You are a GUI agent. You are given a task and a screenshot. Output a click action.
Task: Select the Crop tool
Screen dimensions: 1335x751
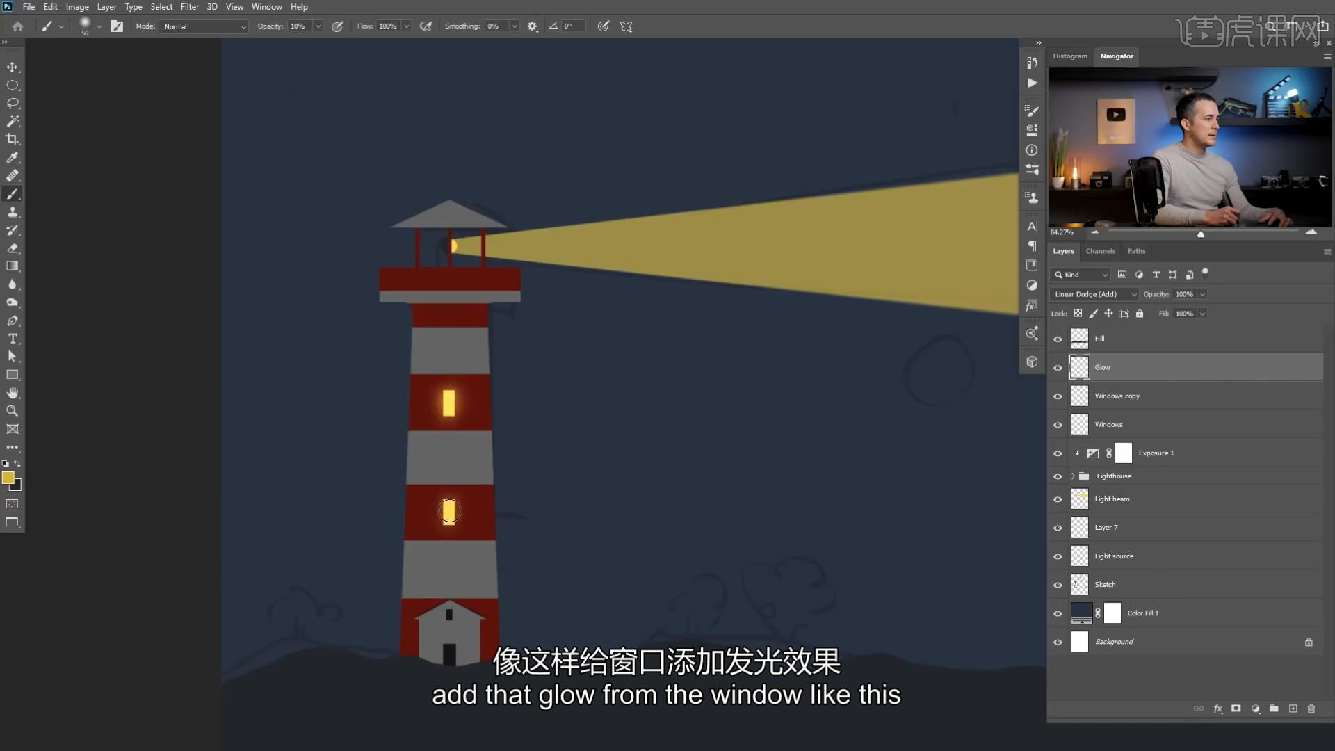pos(13,140)
